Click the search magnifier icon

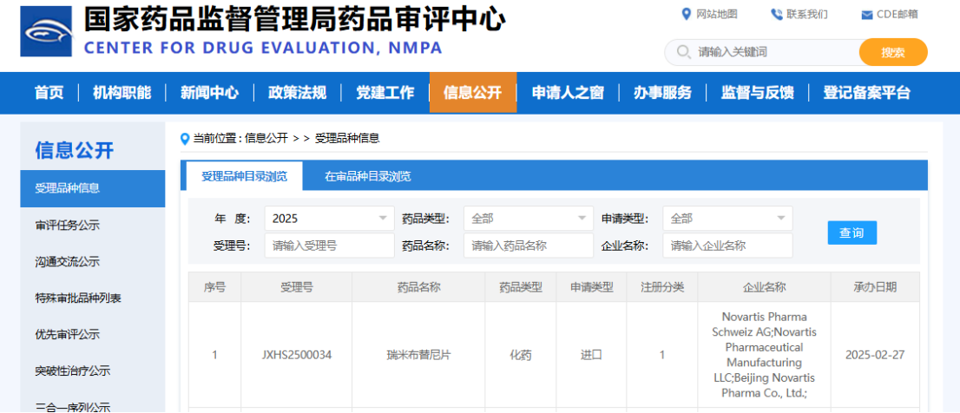click(682, 52)
